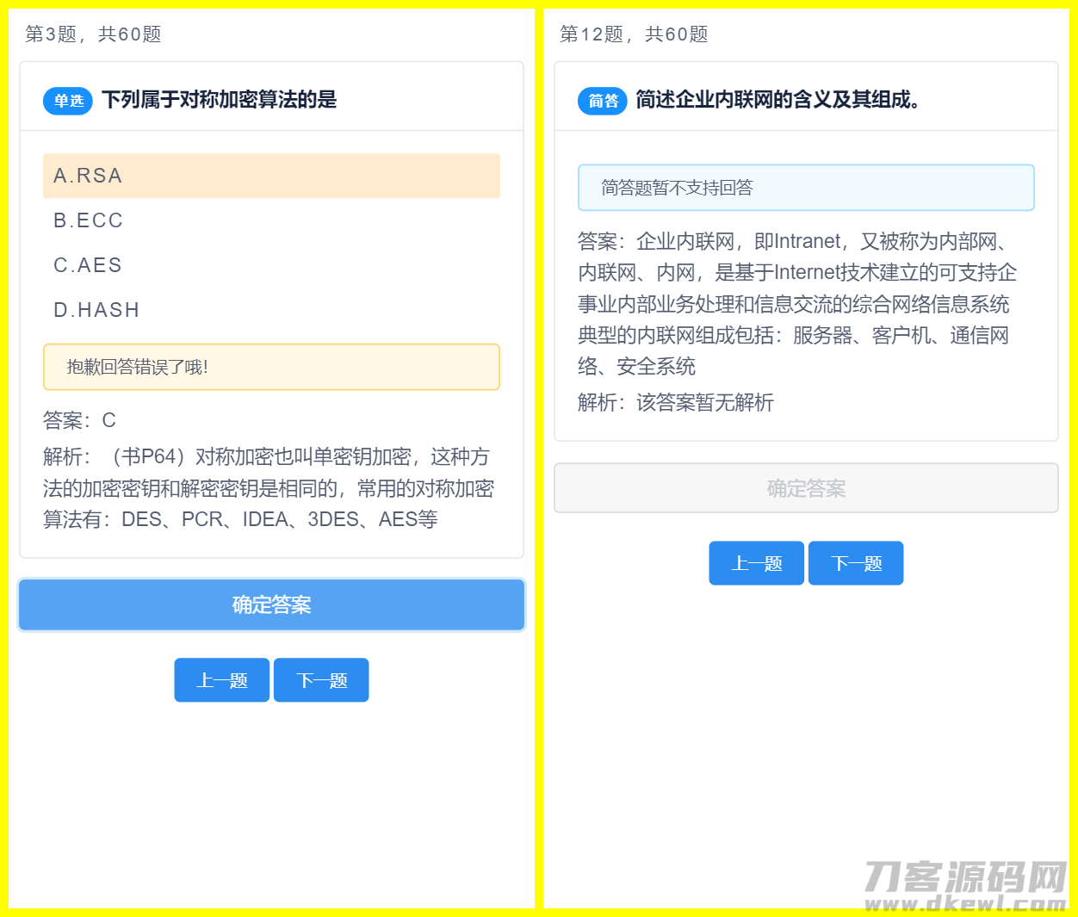Viewport: 1078px width, 917px height.
Task: Click the blue 单选 badge
Action: [x=68, y=101]
